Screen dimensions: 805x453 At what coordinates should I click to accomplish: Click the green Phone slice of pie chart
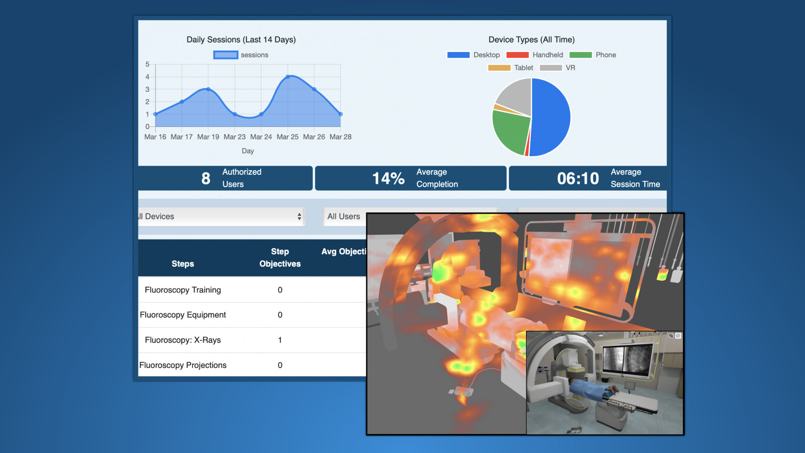click(509, 130)
